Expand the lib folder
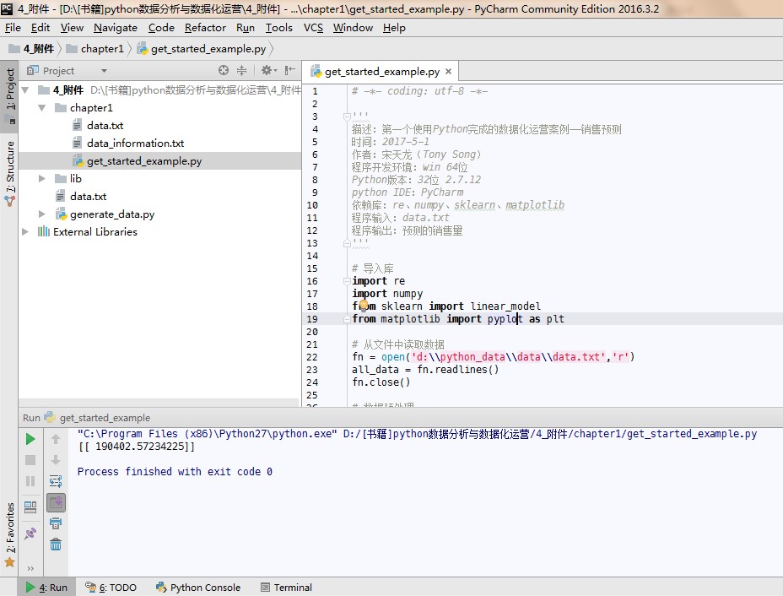This screenshot has height=596, width=783. pos(42,178)
